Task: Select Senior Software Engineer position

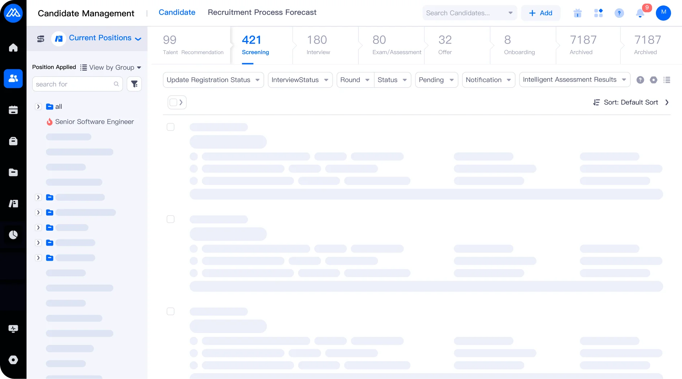Action: tap(94, 122)
